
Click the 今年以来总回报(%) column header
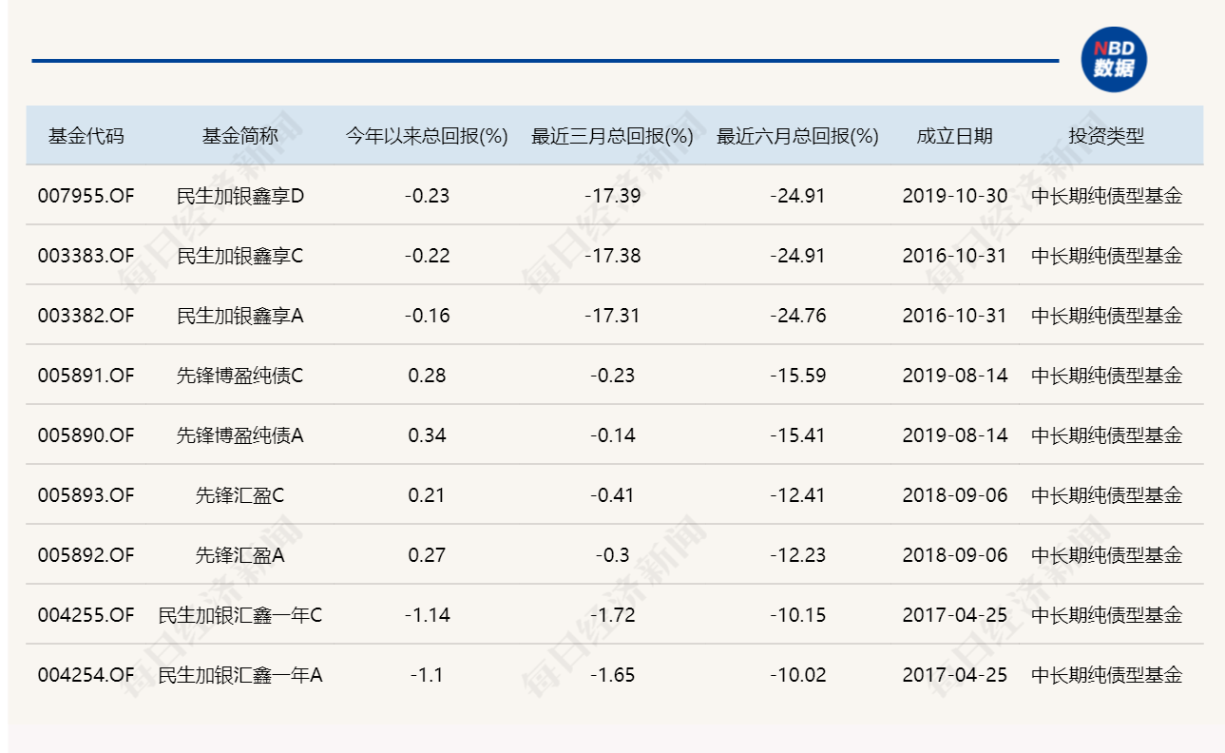(427, 136)
